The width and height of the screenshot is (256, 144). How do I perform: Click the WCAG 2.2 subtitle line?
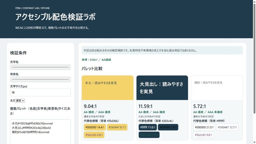coord(52,28)
